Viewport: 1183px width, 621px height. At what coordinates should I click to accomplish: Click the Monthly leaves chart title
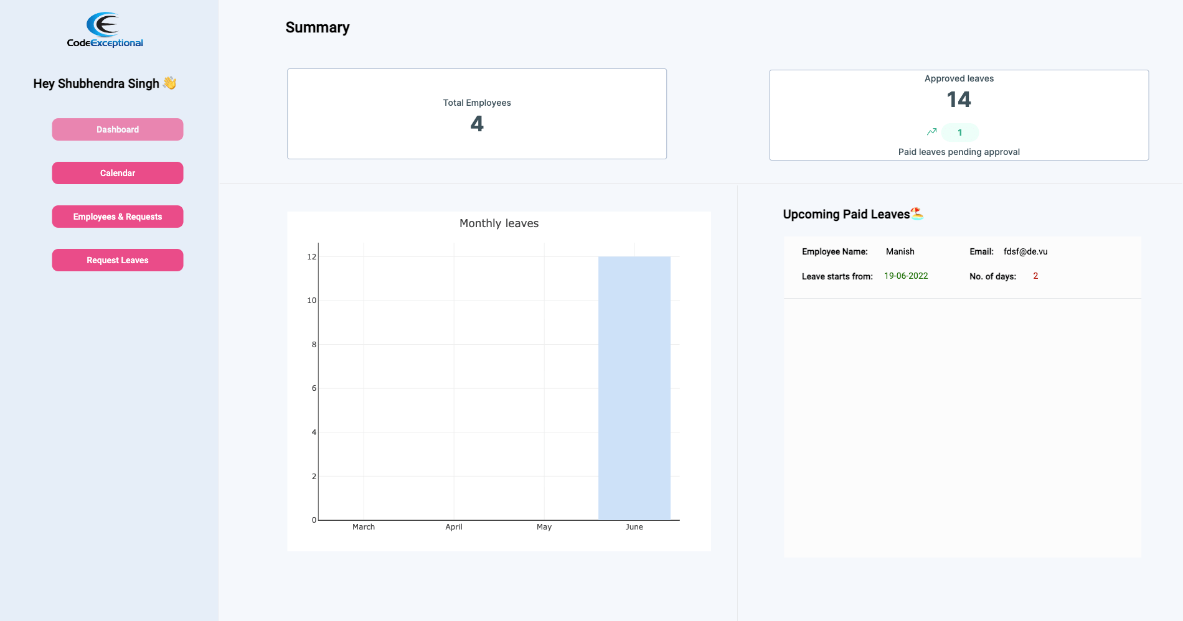pyautogui.click(x=499, y=223)
